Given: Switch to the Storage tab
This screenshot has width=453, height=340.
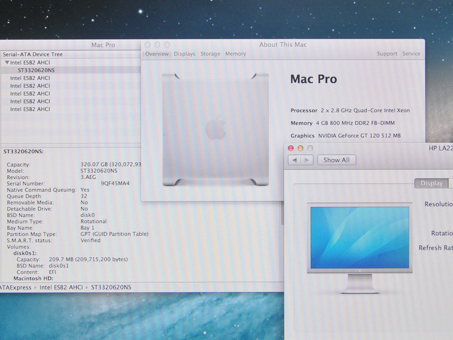Looking at the screenshot, I should [210, 54].
